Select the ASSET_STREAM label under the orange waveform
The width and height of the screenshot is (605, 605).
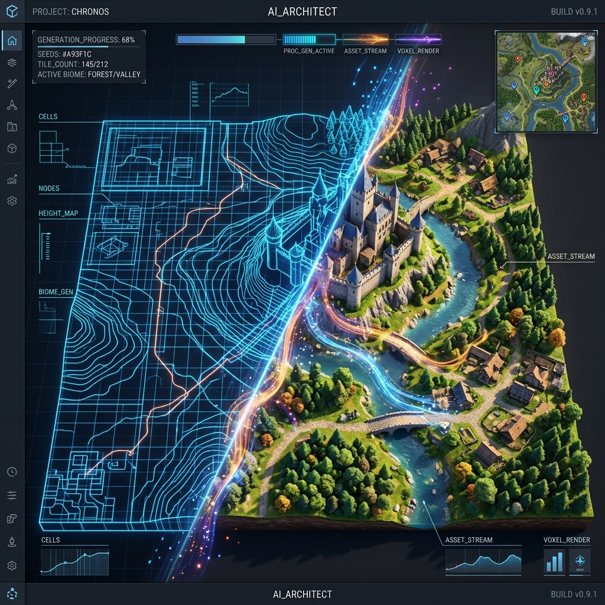(365, 51)
